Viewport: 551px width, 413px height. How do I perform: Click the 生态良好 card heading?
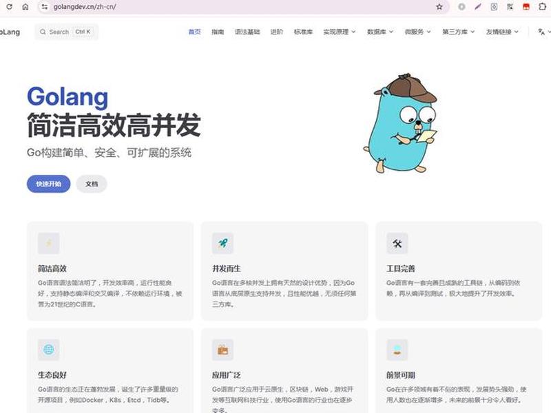click(x=52, y=375)
